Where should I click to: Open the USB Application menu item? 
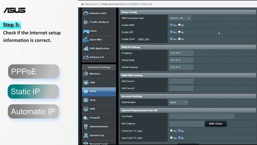(x=99, y=48)
